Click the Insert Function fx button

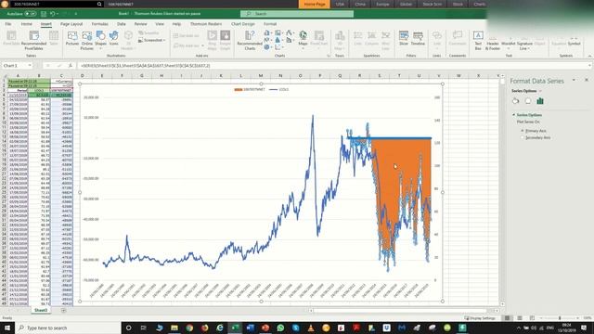tap(71, 66)
